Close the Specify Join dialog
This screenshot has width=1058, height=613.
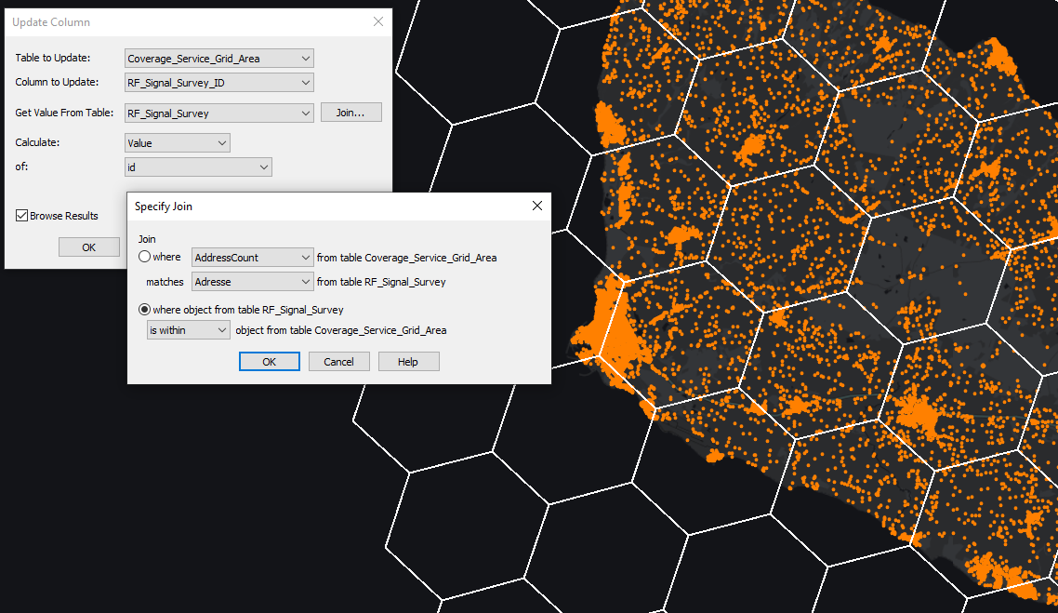point(537,206)
